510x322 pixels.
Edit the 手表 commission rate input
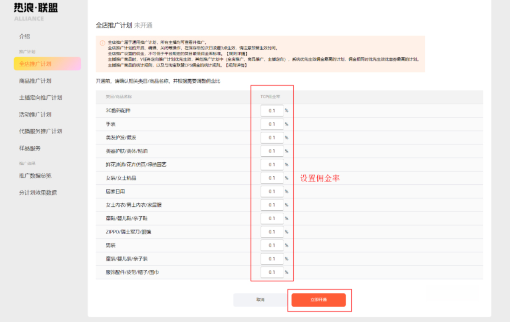coord(272,124)
